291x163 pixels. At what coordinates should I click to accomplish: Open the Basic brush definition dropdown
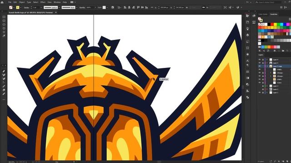(77, 8)
